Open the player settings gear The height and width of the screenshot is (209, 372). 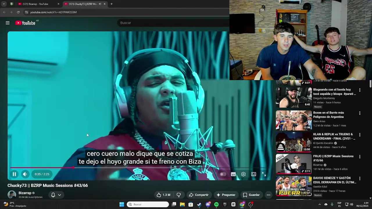tap(244, 174)
